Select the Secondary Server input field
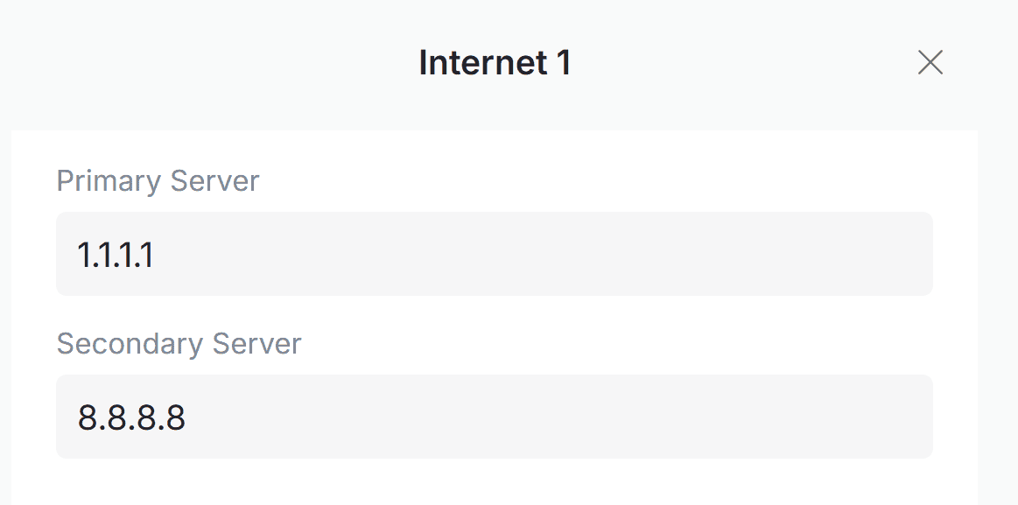Screen dimensions: 1018x505 pos(495,416)
